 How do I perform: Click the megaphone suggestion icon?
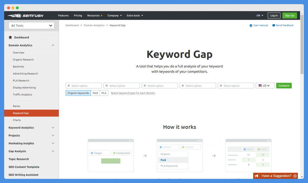click(x=256, y=176)
